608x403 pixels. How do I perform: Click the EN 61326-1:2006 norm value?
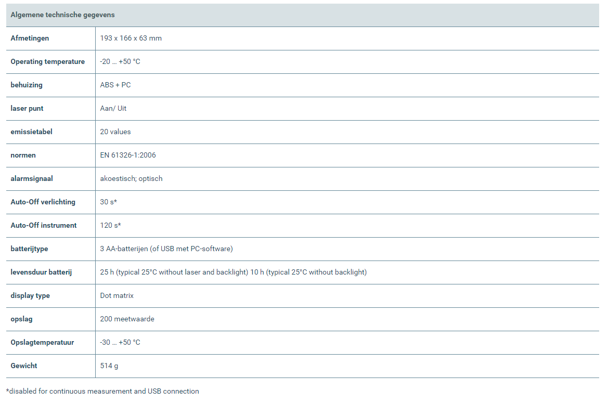pyautogui.click(x=128, y=155)
